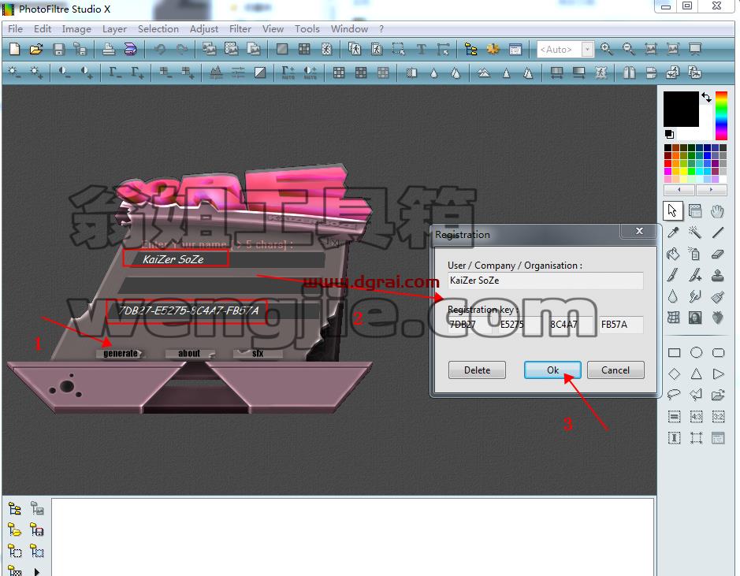Select the Hand move tool
Viewport: 740px width, 576px height.
717,211
